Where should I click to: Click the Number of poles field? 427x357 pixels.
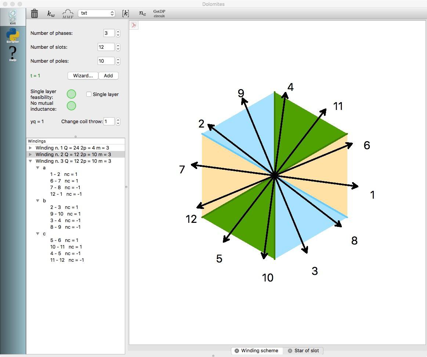click(106, 61)
